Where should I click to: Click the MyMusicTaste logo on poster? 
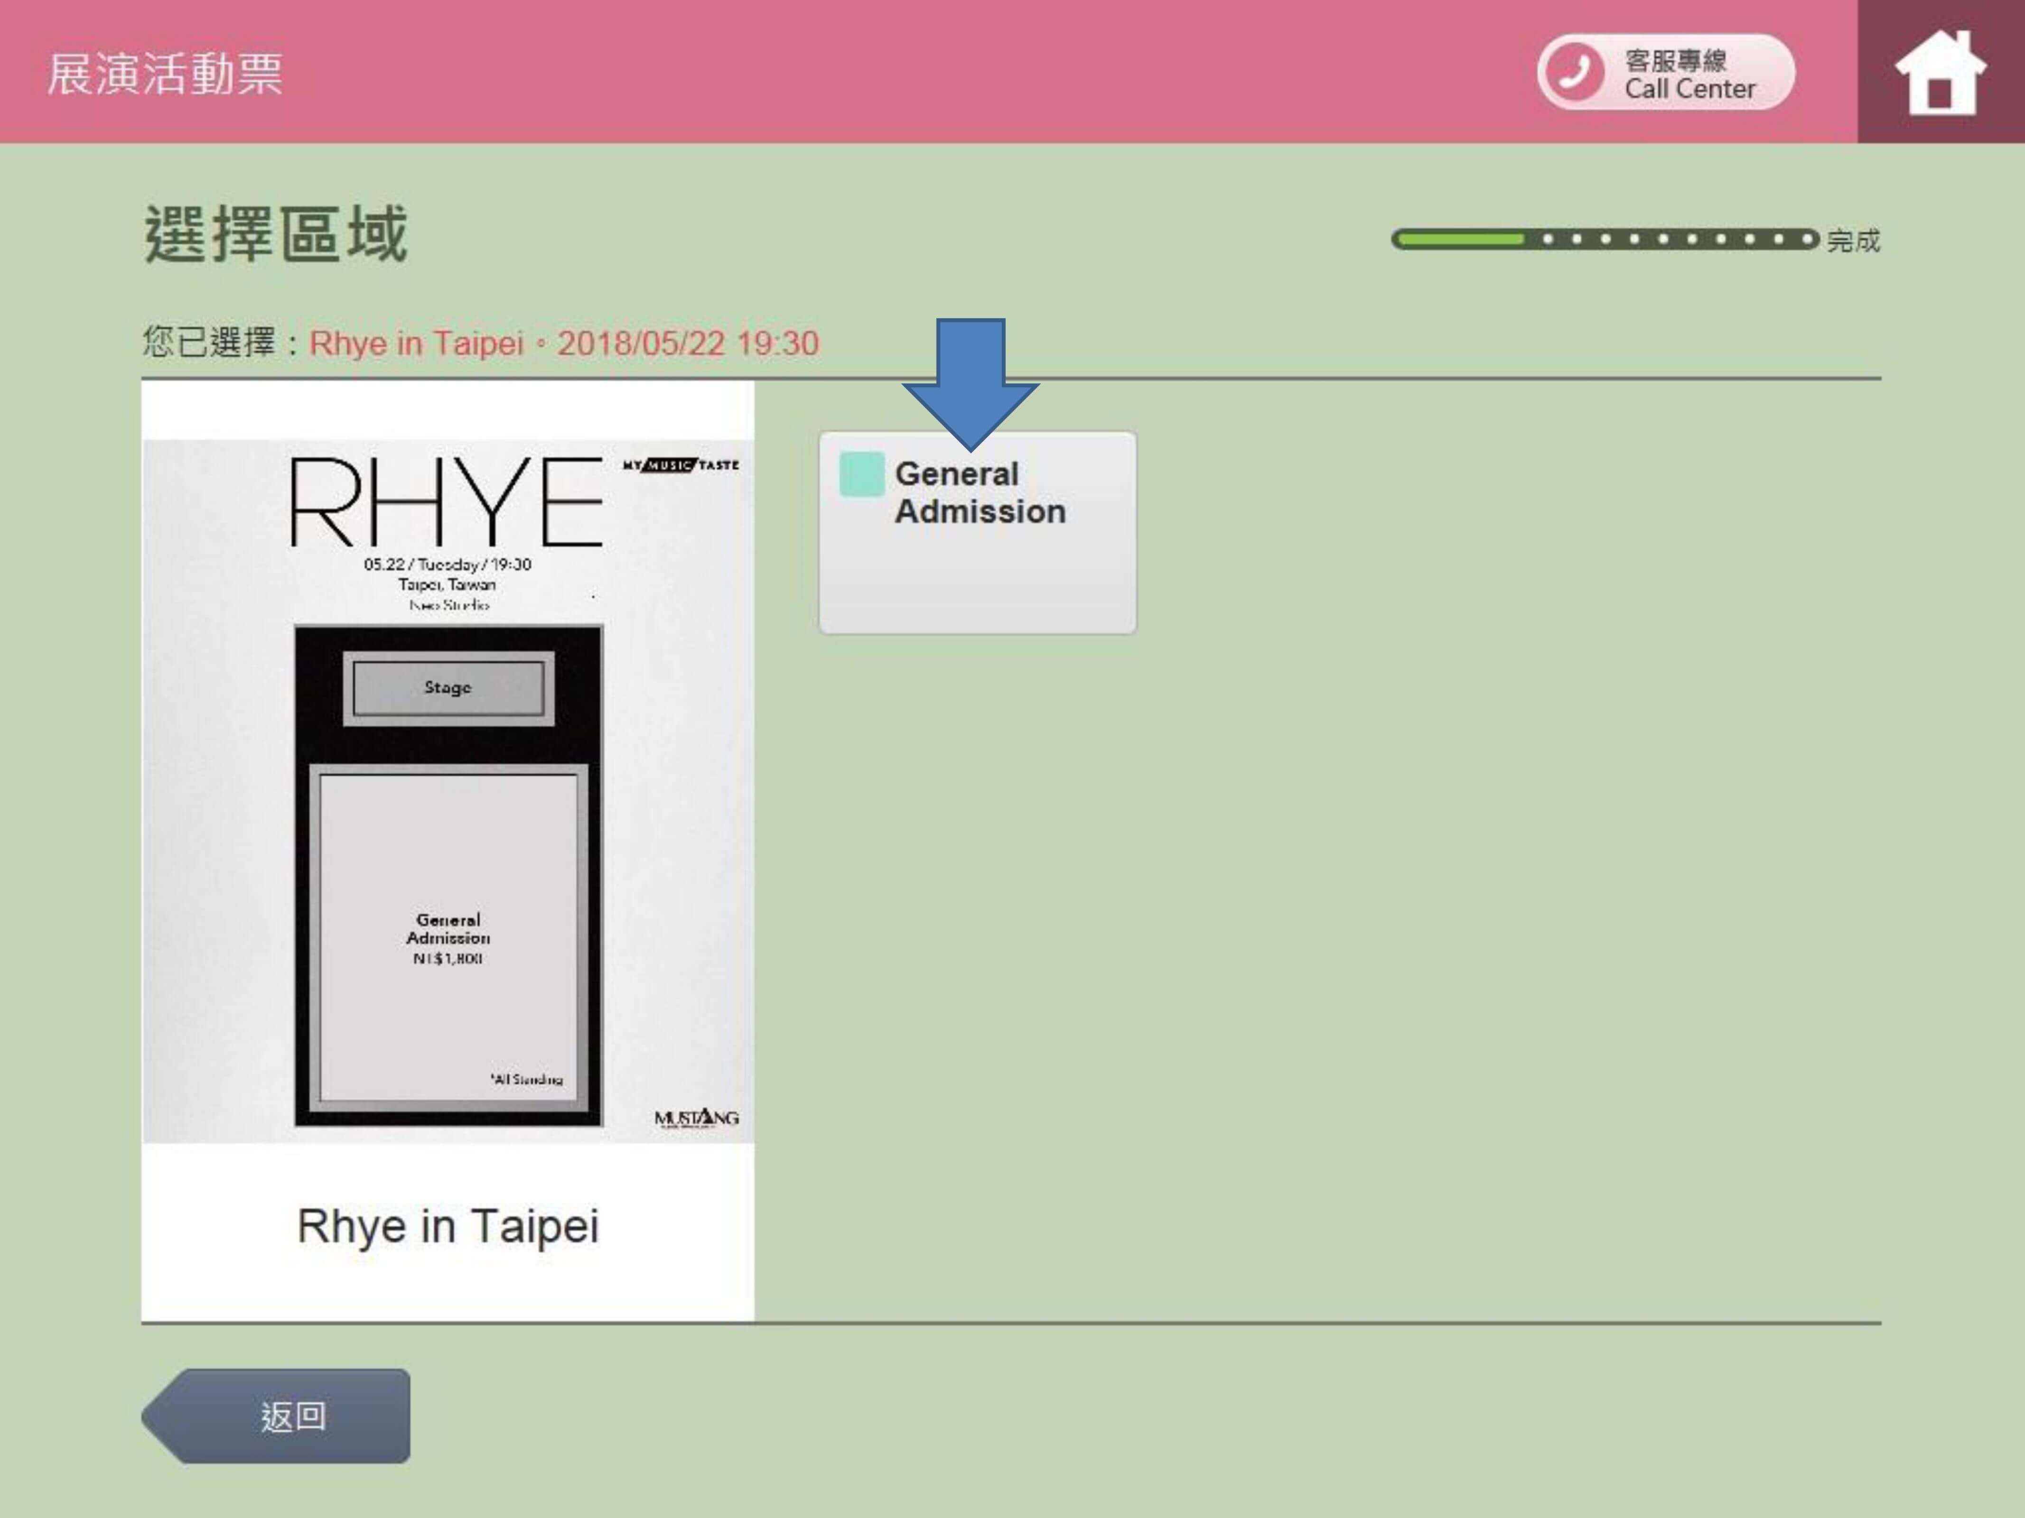[x=680, y=465]
